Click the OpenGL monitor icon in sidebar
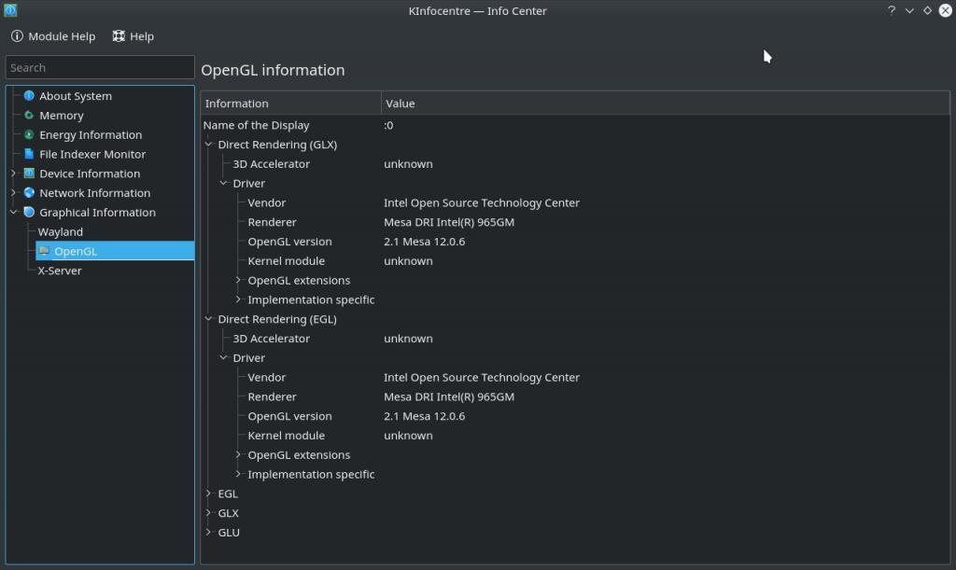The image size is (956, 570). (44, 251)
